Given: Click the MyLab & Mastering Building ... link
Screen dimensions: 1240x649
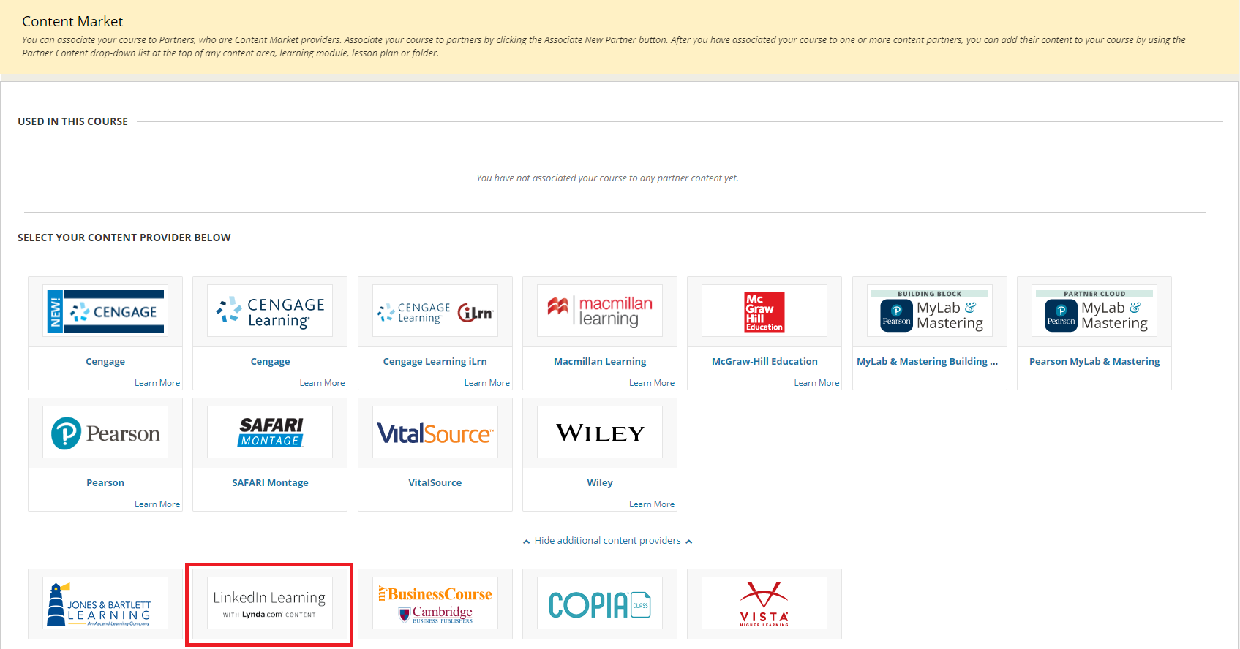Looking at the screenshot, I should (928, 362).
